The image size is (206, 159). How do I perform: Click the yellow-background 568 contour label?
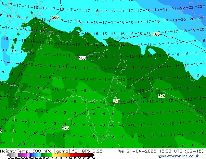point(156,34)
